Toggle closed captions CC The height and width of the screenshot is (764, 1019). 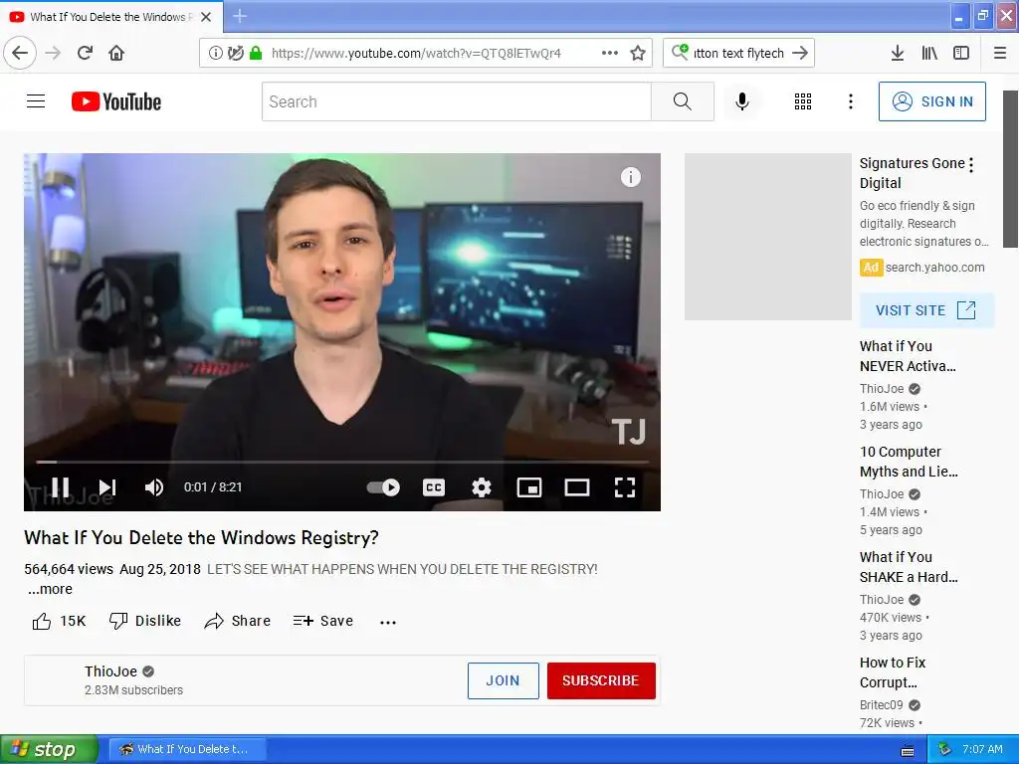coord(434,487)
